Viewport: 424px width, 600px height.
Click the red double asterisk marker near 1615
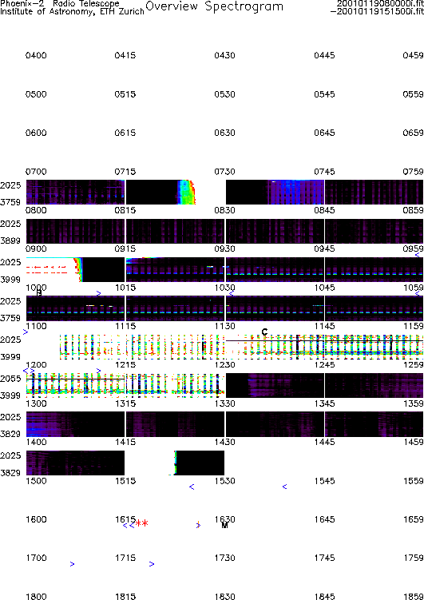coord(142,523)
